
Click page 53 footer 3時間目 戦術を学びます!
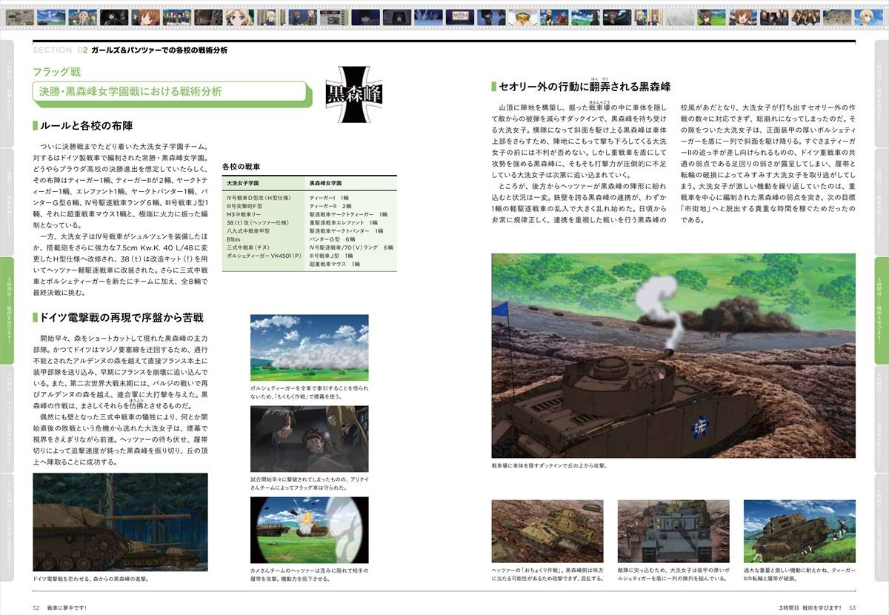[817, 608]
